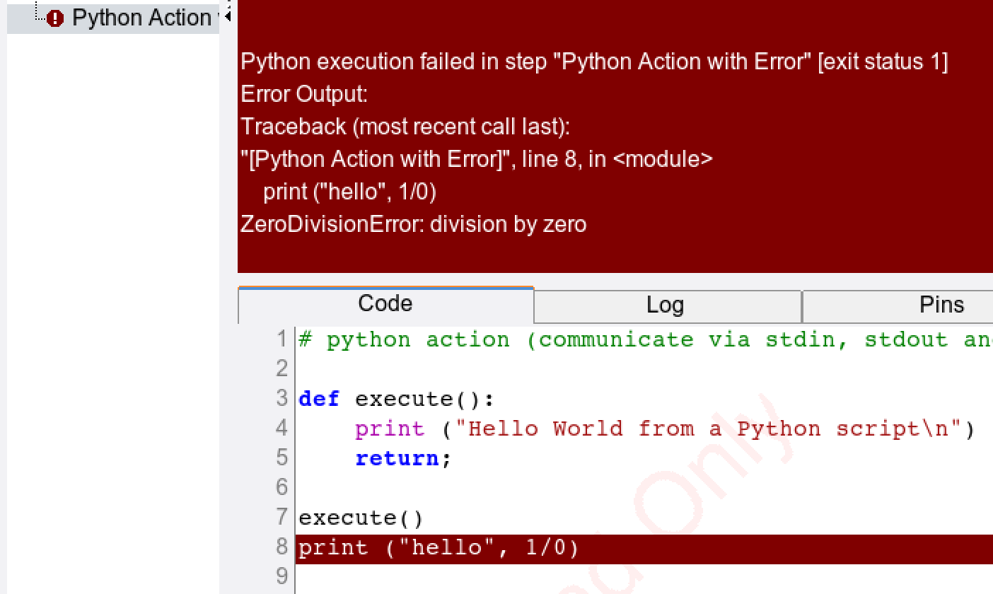Select the Python Action tree item

click(x=140, y=18)
